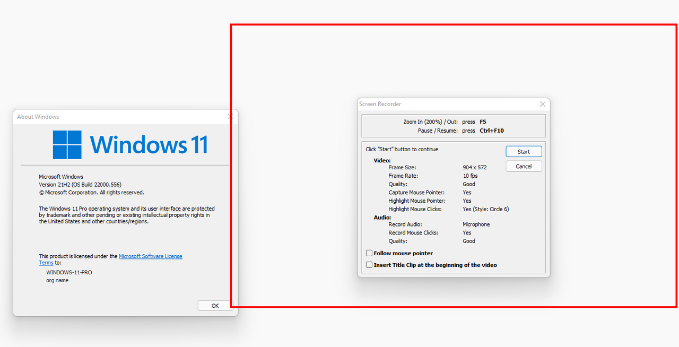Enable Follow mouse pointer checkbox
679x347 pixels.
tap(369, 254)
